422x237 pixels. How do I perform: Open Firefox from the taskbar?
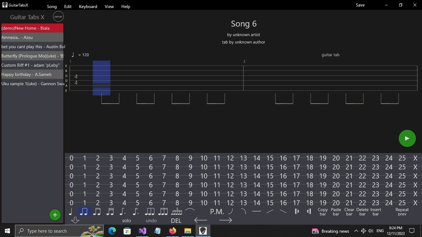(x=172, y=231)
